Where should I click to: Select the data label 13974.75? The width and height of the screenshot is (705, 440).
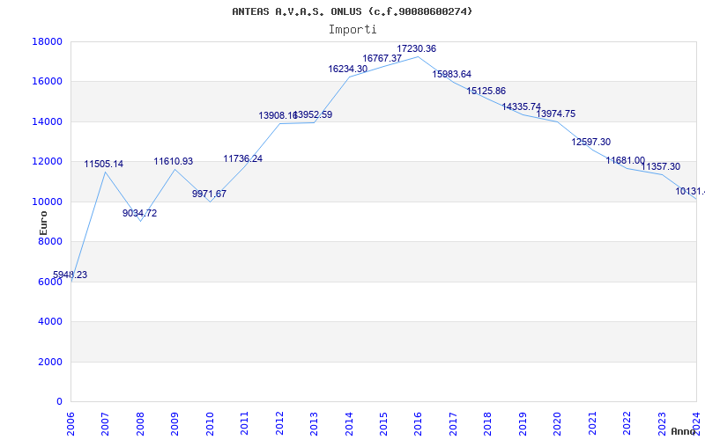pos(556,114)
